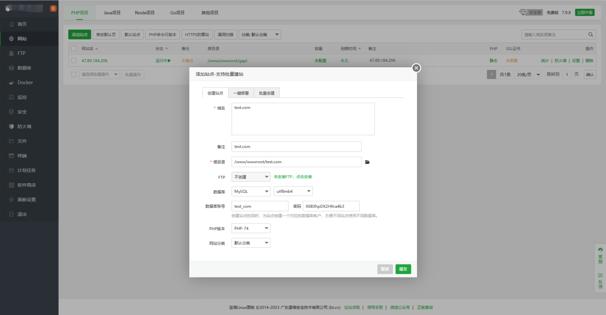Open the MySQL database type dropdown
Screen dimensions: 606x315
[251, 191]
